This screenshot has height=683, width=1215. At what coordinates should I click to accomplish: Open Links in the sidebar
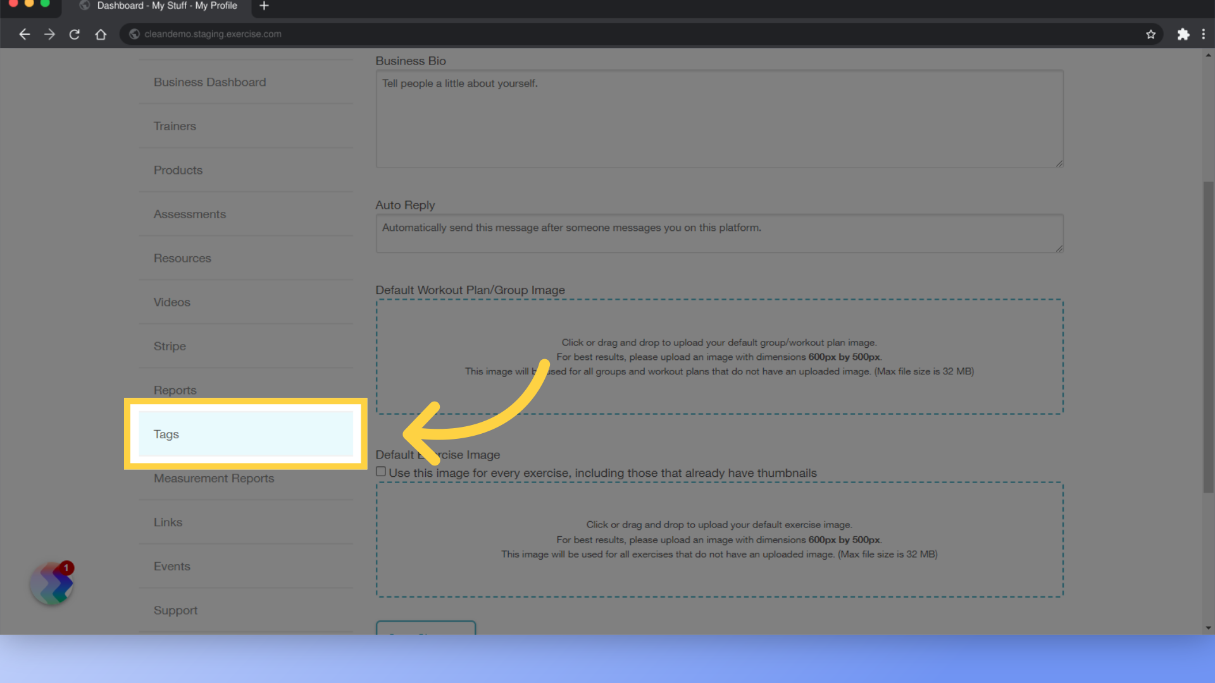tap(246, 522)
